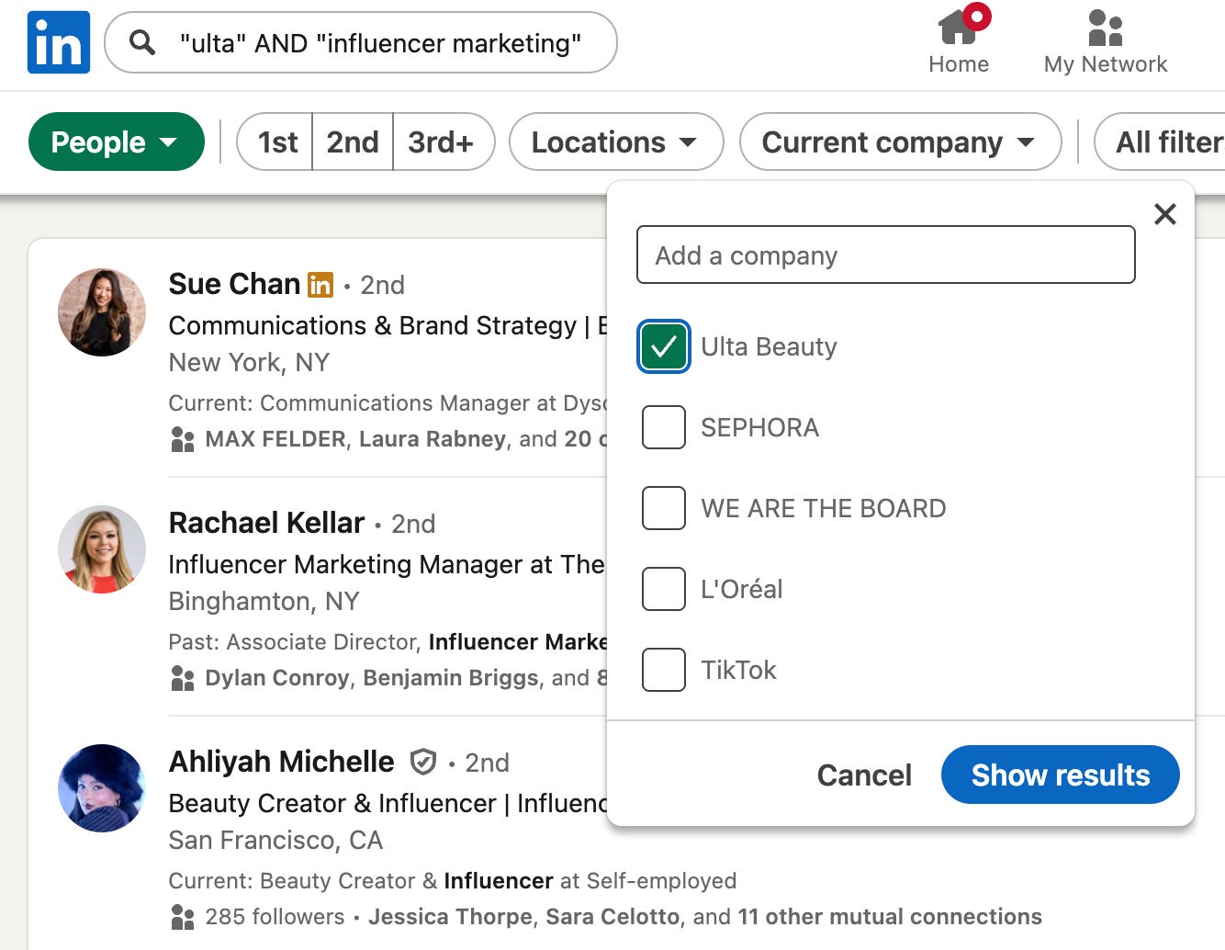Click Laura Rabney mutual connection link
The image size is (1225, 950).
point(433,439)
